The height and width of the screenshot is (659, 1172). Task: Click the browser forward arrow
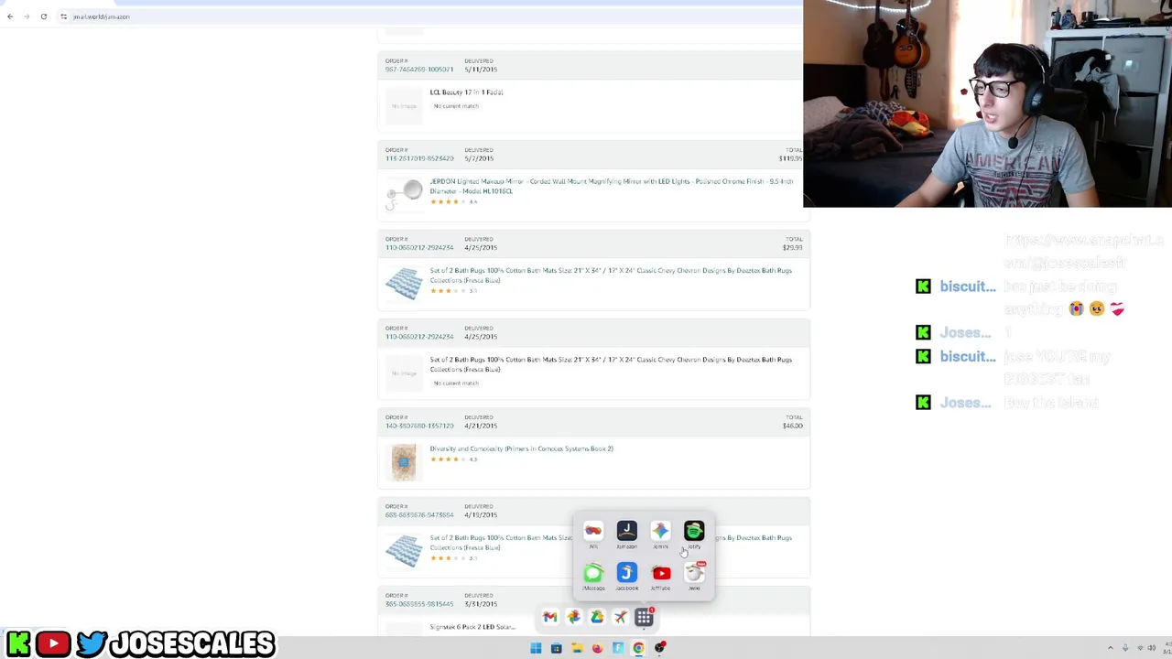[27, 16]
